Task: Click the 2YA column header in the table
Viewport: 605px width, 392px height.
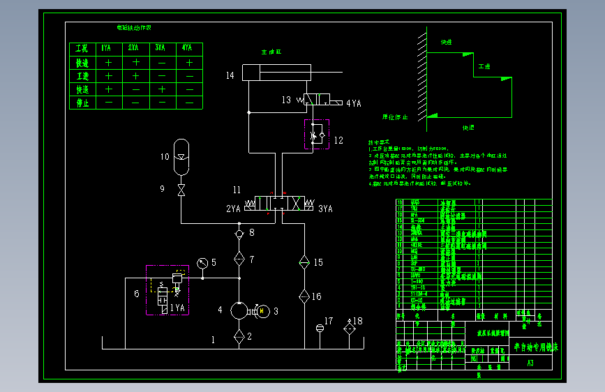Action: pos(133,48)
